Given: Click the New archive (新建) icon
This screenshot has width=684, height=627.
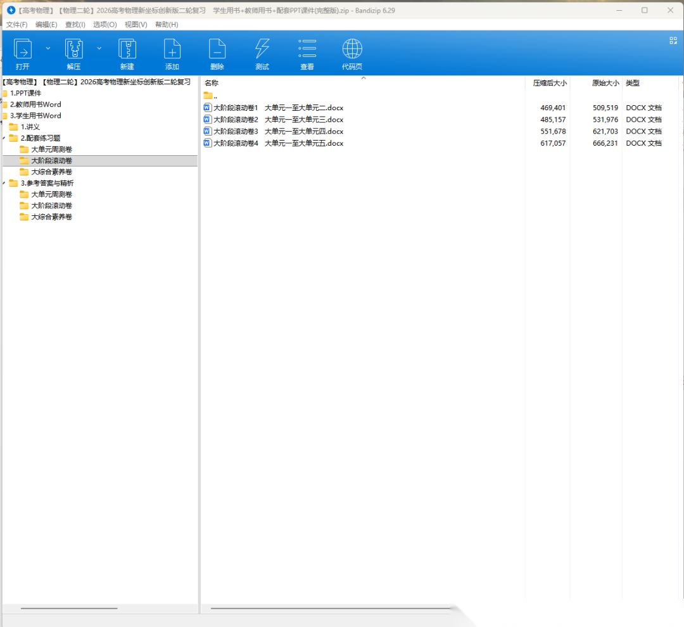Looking at the screenshot, I should click(127, 49).
